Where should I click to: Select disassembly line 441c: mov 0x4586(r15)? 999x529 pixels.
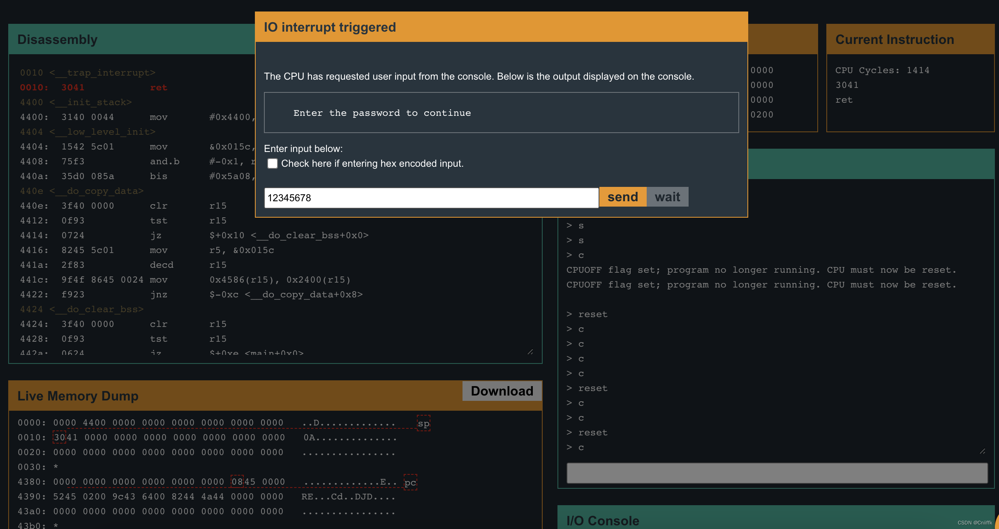point(185,280)
